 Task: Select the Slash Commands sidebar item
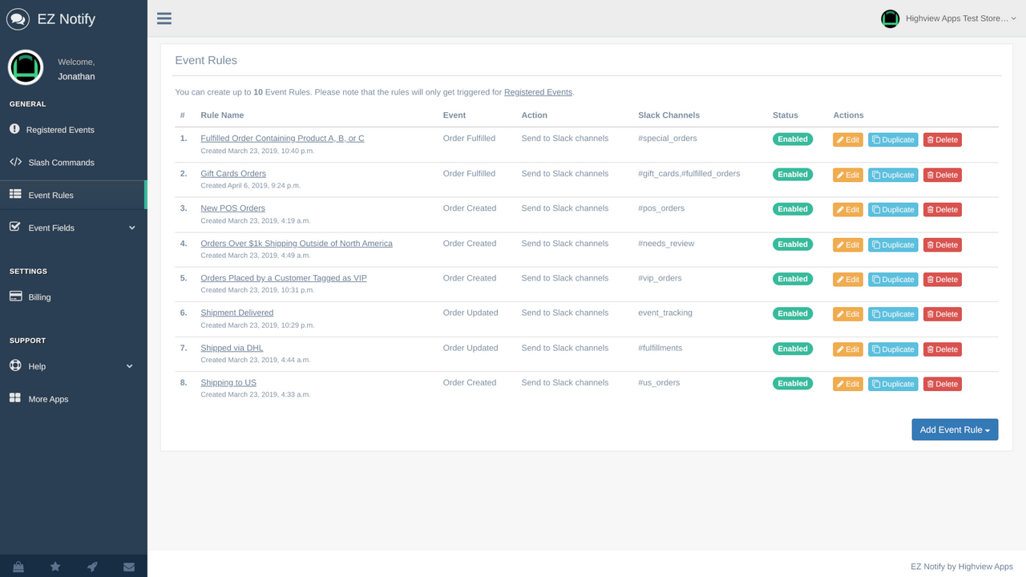17,162
